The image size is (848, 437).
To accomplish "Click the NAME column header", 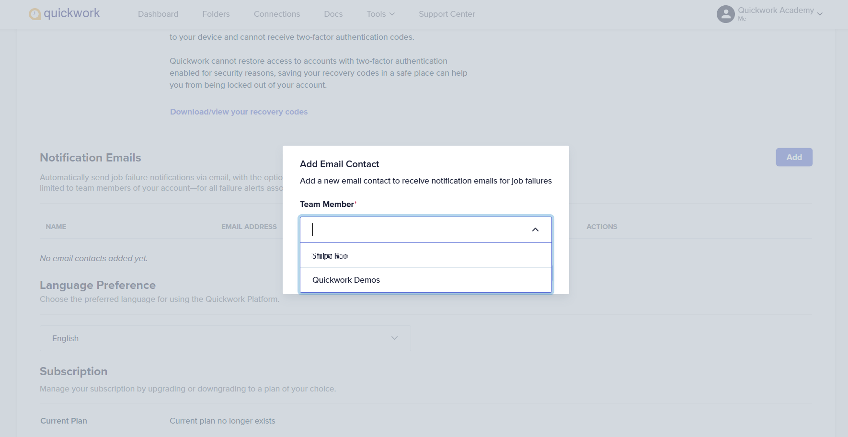I will [56, 227].
